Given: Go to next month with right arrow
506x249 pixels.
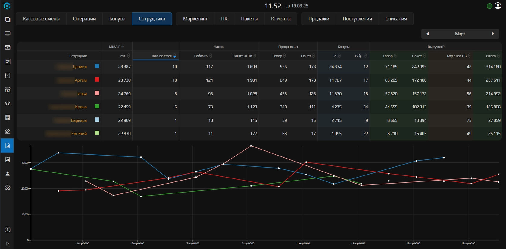Looking at the screenshot, I should (493, 34).
